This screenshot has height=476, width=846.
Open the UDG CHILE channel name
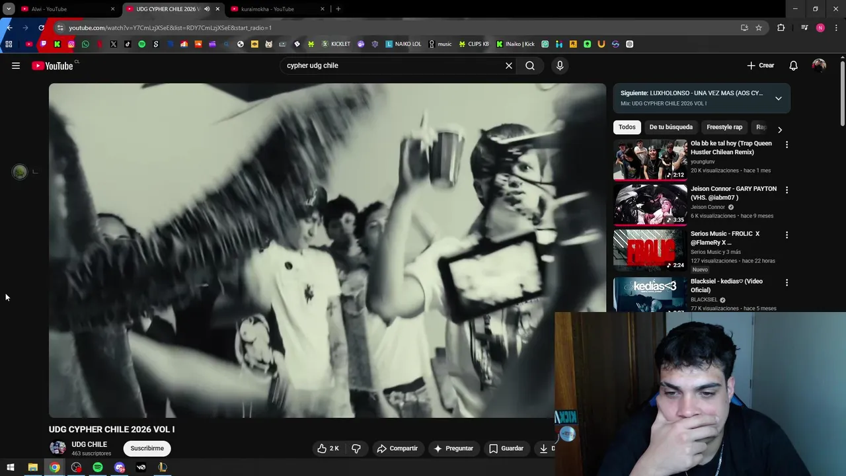pyautogui.click(x=89, y=444)
